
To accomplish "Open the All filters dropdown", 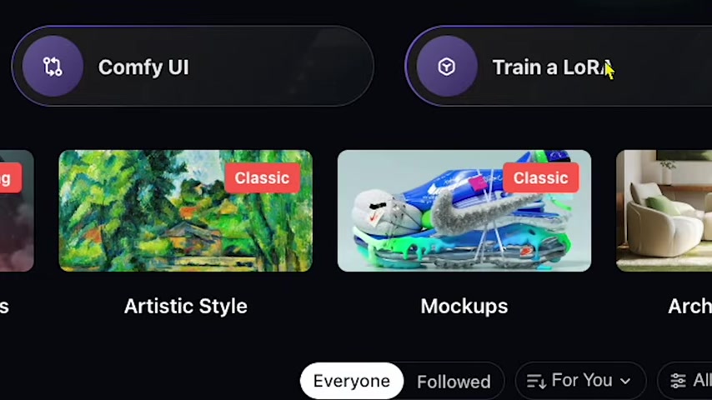I will [x=685, y=381].
